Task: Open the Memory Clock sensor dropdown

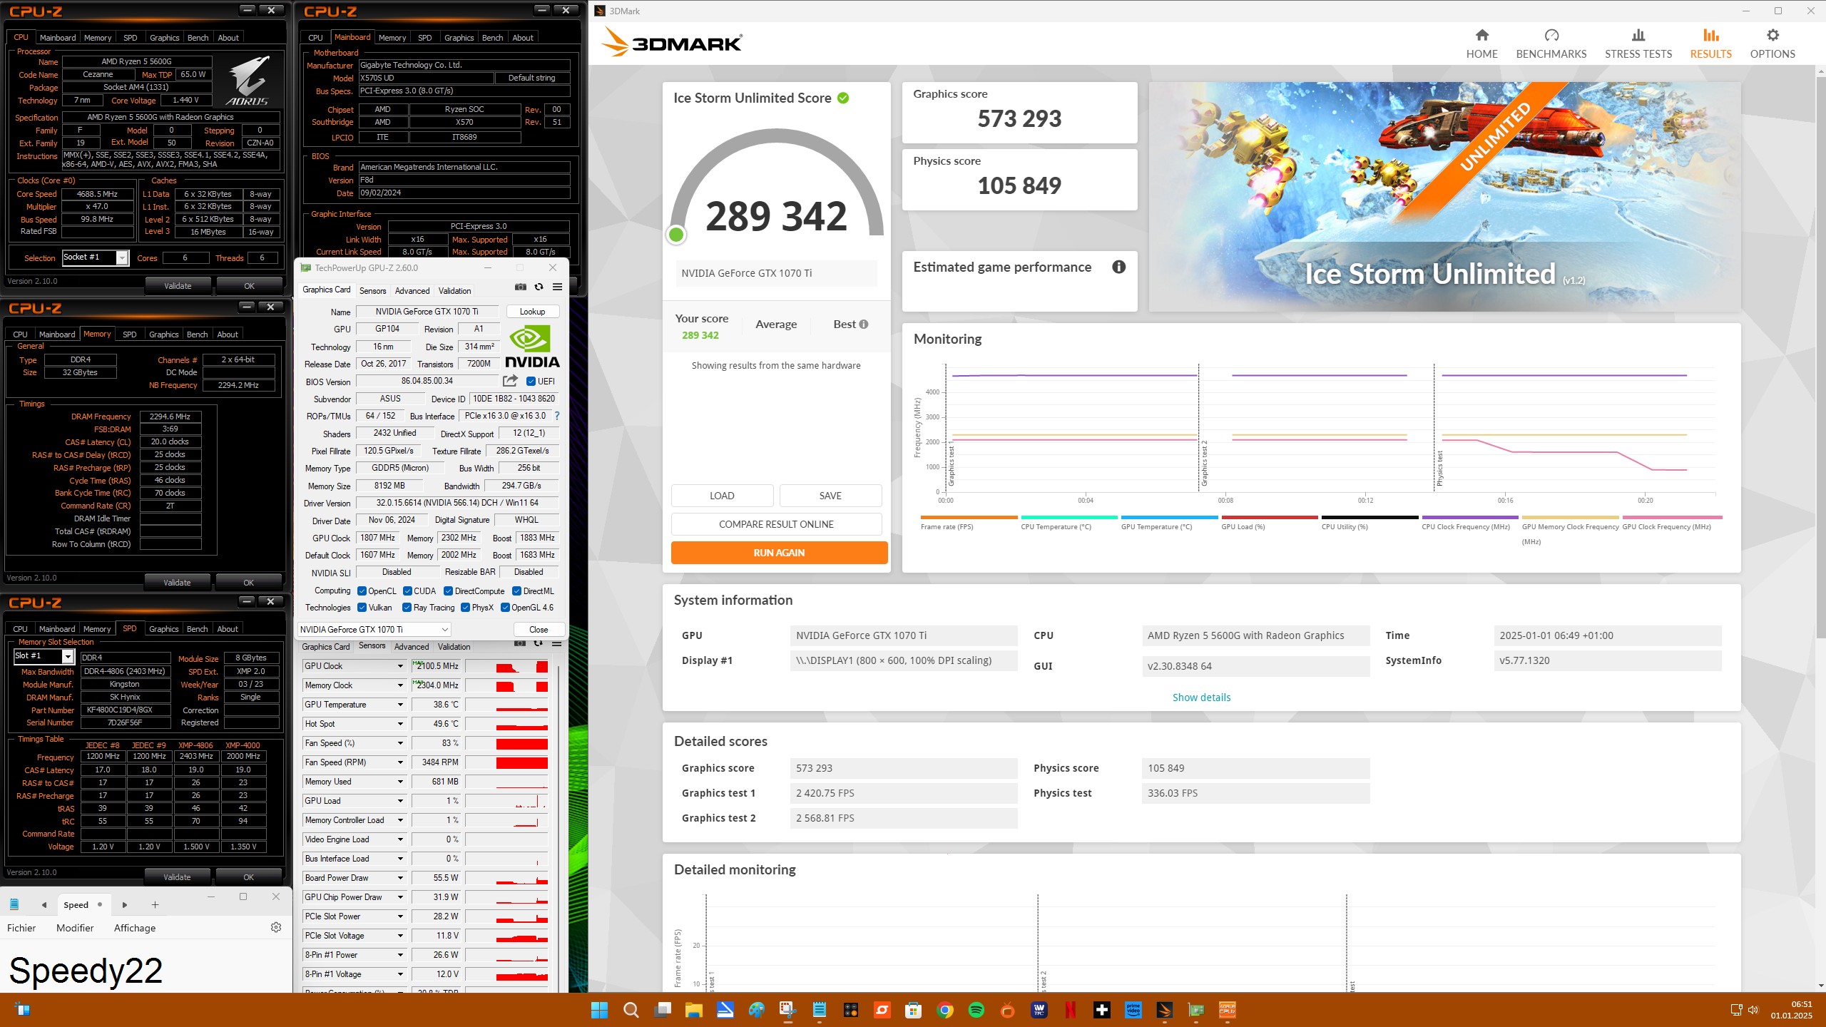Action: (x=400, y=685)
